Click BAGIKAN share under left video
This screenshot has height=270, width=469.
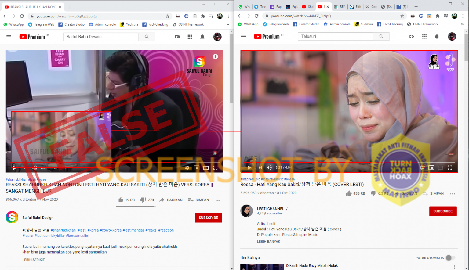pyautogui.click(x=171, y=200)
